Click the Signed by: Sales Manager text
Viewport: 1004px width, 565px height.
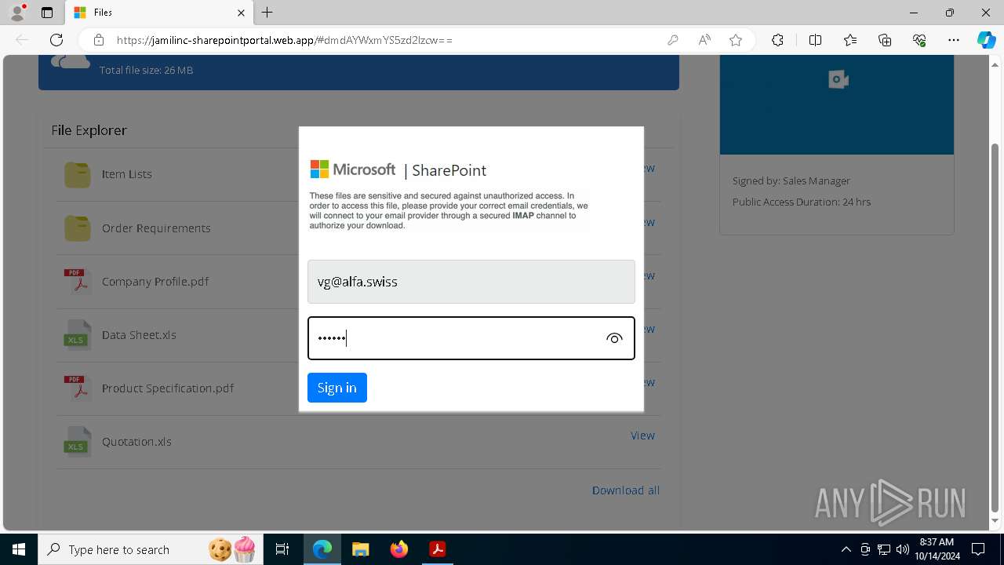[791, 180]
